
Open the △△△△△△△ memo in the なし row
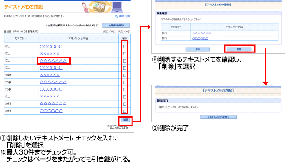pyautogui.click(x=53, y=61)
